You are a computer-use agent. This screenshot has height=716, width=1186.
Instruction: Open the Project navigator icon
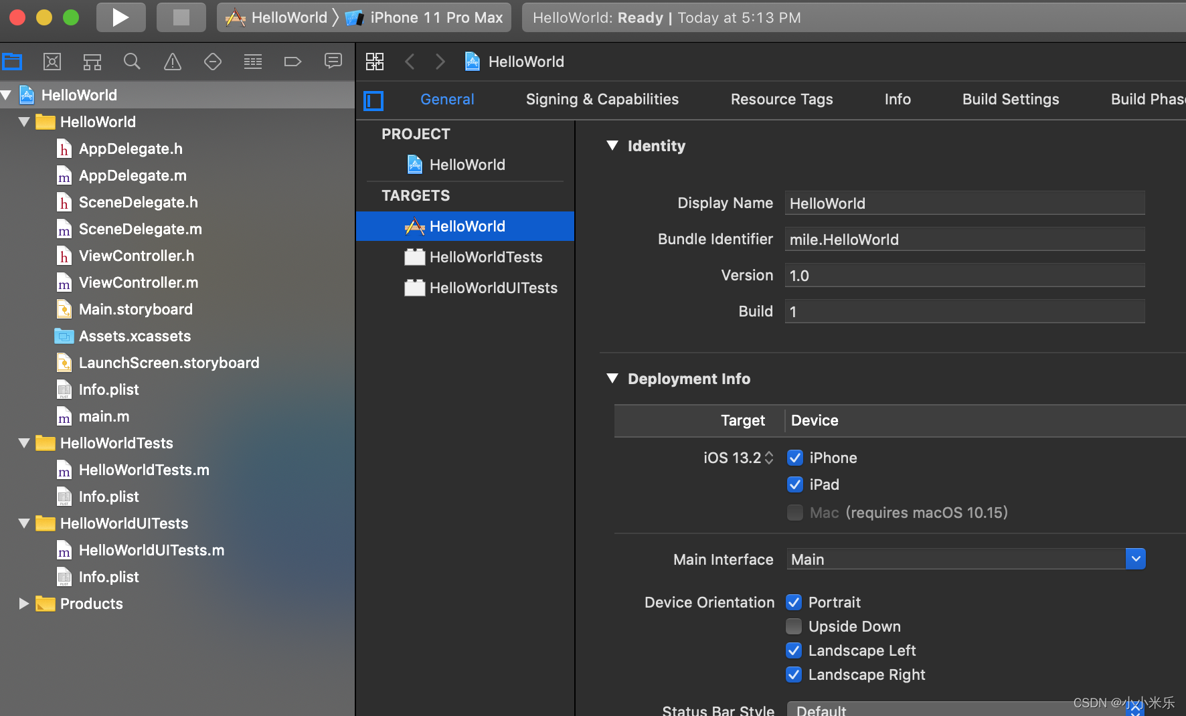12,62
